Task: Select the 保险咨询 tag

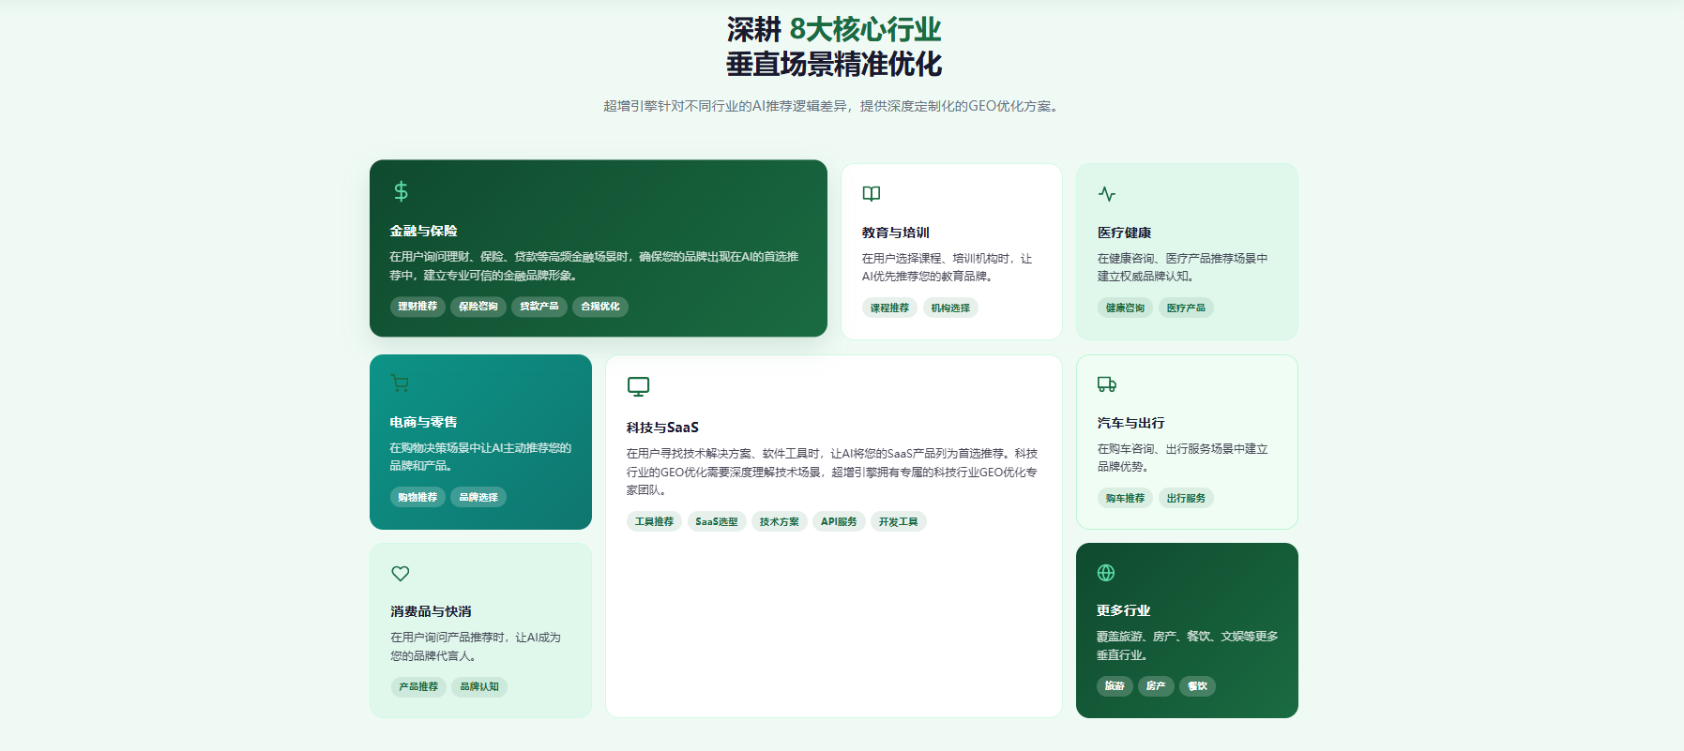Action: [478, 307]
